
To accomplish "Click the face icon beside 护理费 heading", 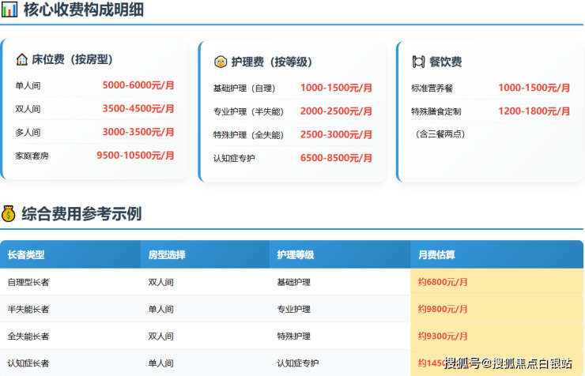I will (221, 62).
